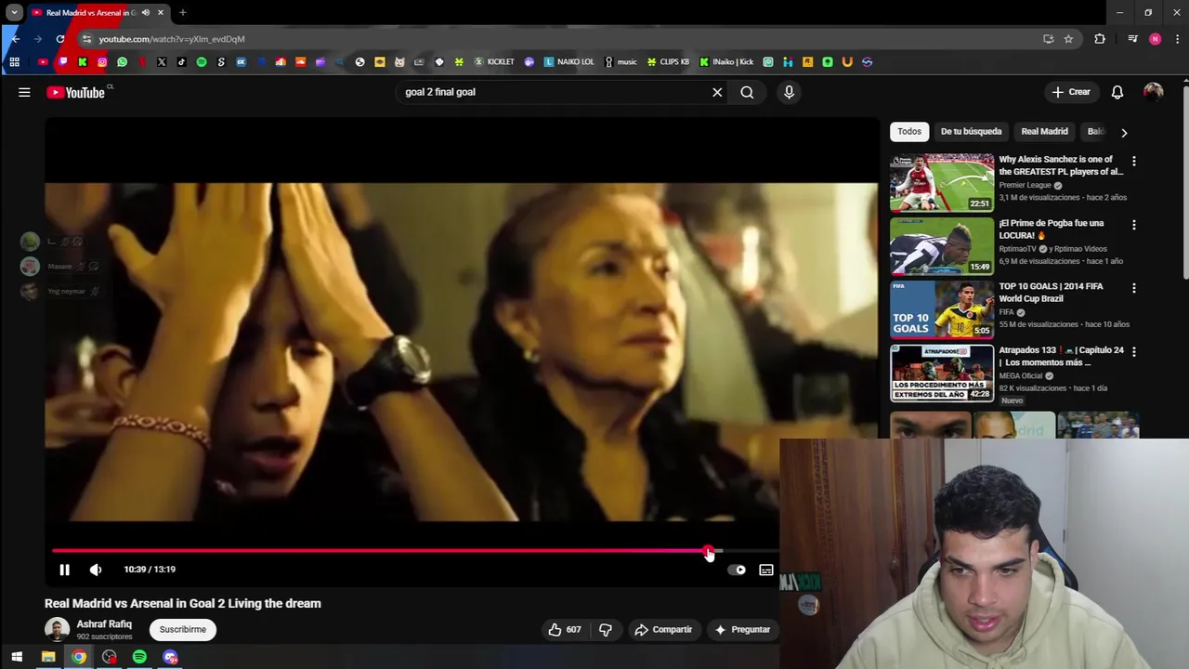Image resolution: width=1189 pixels, height=669 pixels.
Task: Mute tab via speaker icon
Action: pos(146,12)
